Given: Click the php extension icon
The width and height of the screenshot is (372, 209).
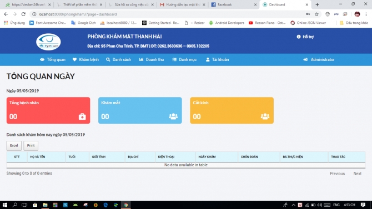Looking at the screenshot, I should tap(336, 14).
